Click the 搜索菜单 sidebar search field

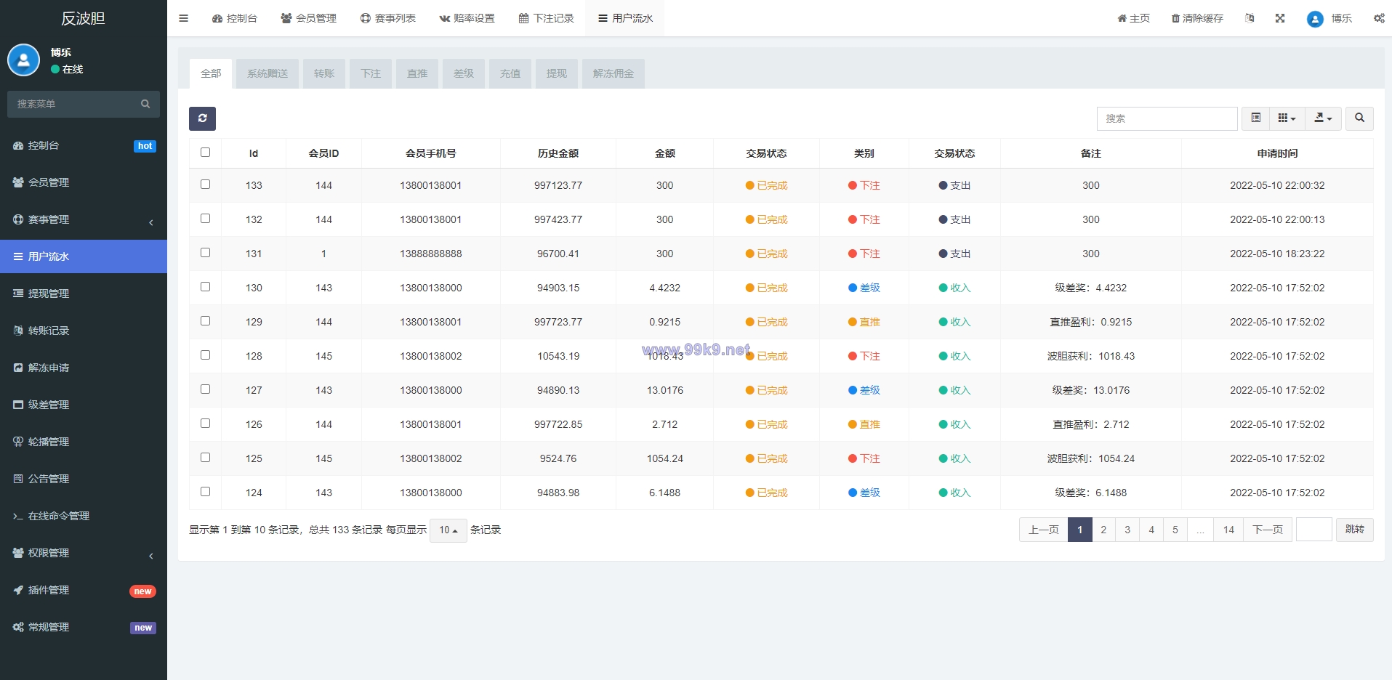tap(73, 104)
